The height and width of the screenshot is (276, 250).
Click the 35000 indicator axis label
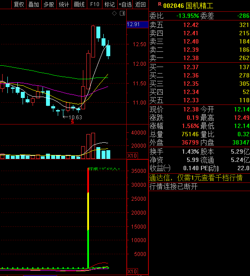(138, 171)
